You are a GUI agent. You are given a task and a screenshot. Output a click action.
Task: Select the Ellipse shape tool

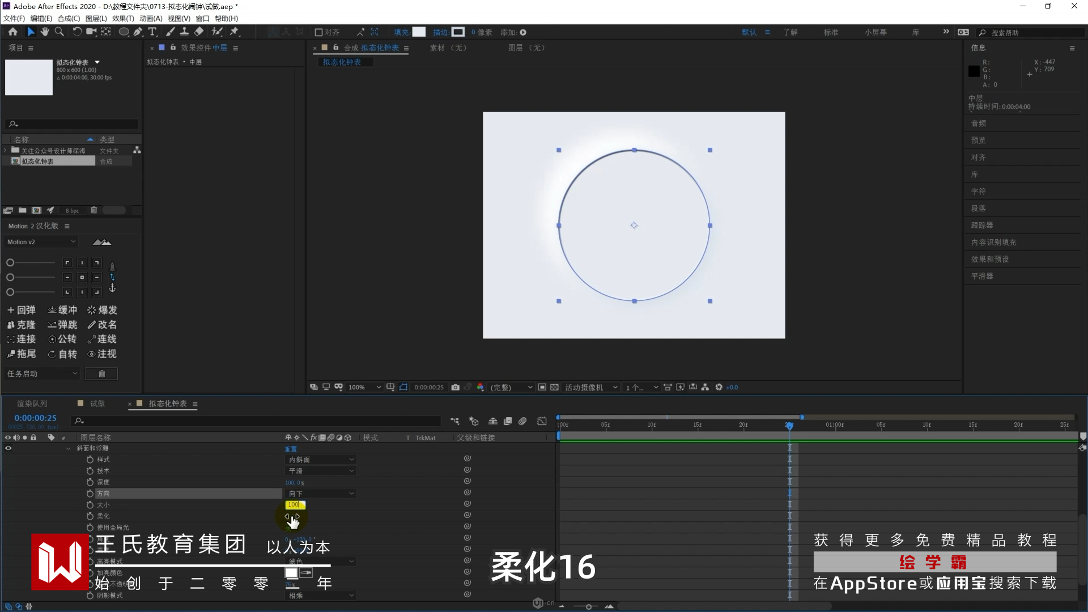pyautogui.click(x=123, y=32)
